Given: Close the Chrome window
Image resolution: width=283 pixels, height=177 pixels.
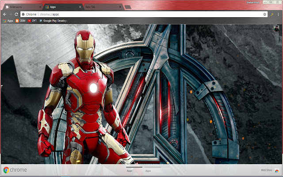Looking at the screenshot, I should (x=278, y=2).
